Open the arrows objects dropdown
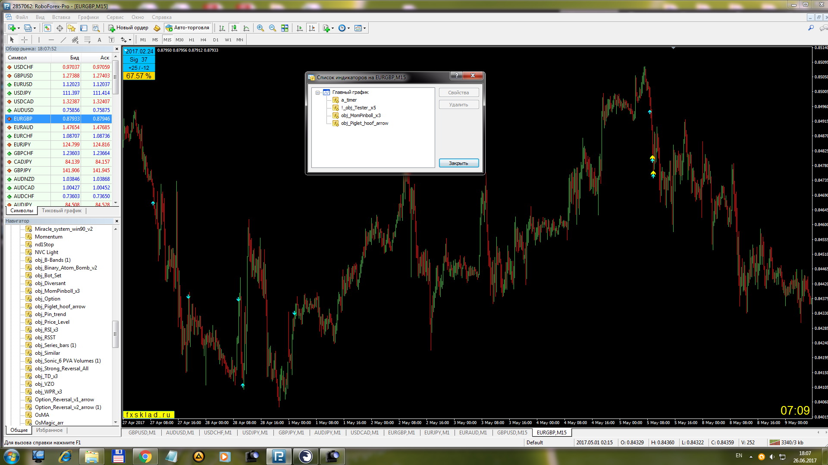The width and height of the screenshot is (828, 465). (x=130, y=40)
